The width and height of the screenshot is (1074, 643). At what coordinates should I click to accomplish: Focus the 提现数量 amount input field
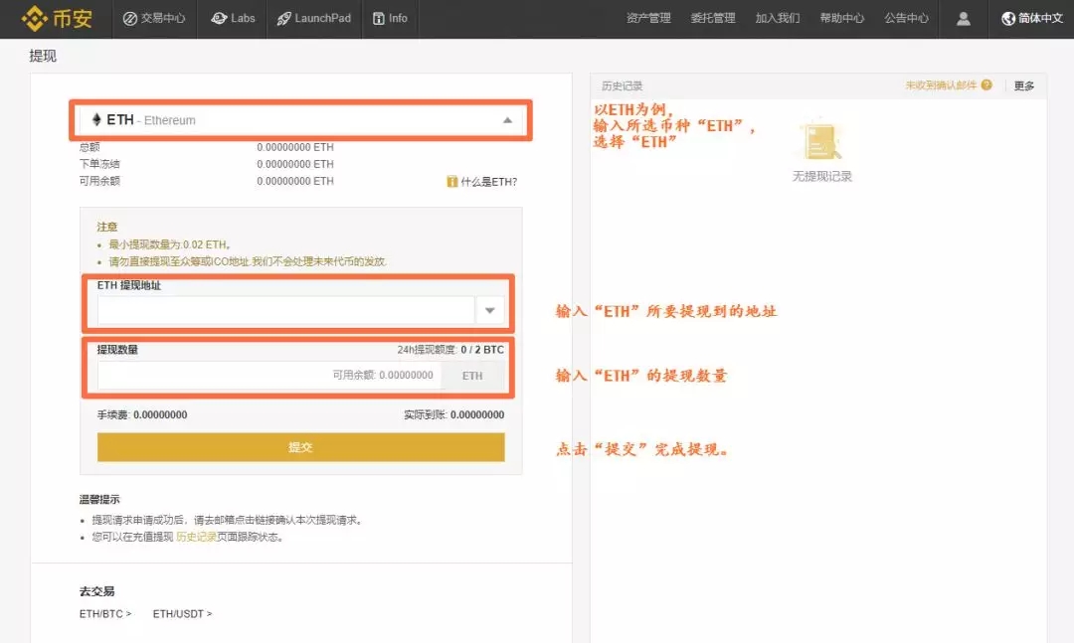pos(269,376)
